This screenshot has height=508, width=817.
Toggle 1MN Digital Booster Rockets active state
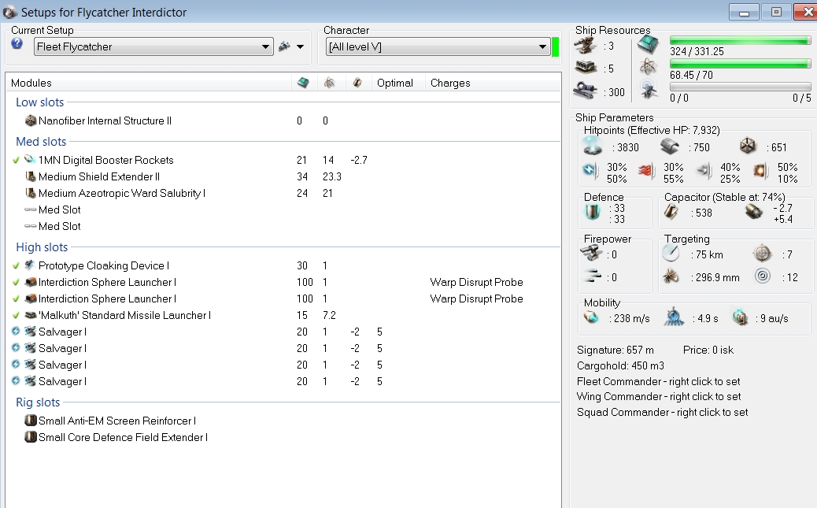16,160
